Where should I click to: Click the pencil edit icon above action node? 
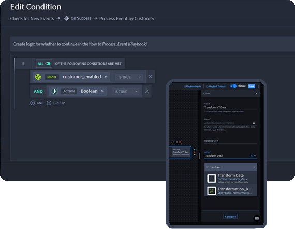tap(174, 142)
